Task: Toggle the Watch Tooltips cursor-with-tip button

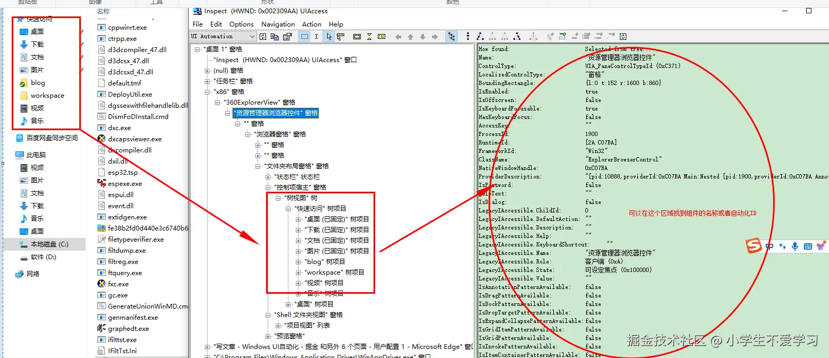Action: [x=341, y=37]
